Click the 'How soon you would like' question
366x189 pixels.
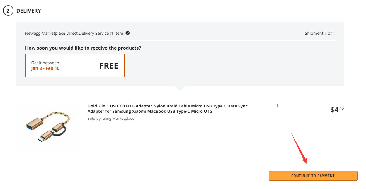click(x=83, y=48)
